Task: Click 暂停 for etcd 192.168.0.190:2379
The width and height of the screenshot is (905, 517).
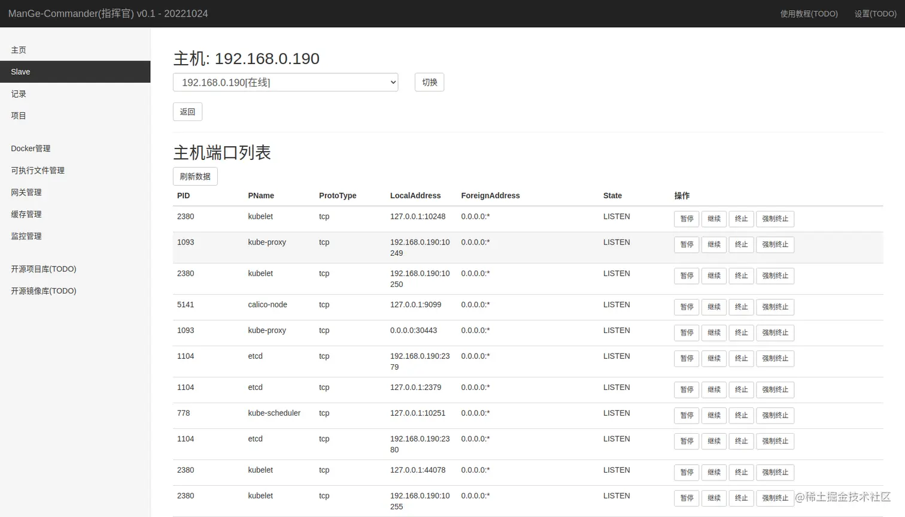Action: (x=687, y=358)
